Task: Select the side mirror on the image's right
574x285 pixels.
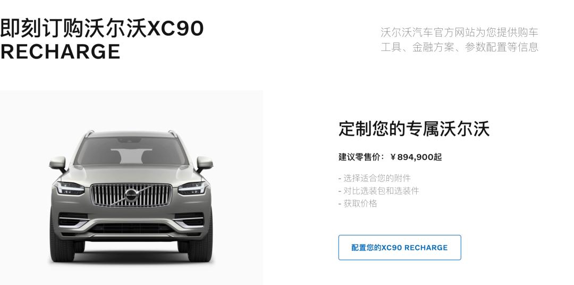Action: pos(204,163)
